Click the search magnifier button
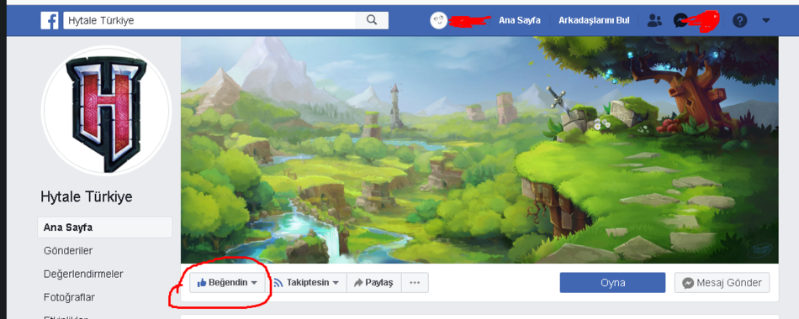 372,20
